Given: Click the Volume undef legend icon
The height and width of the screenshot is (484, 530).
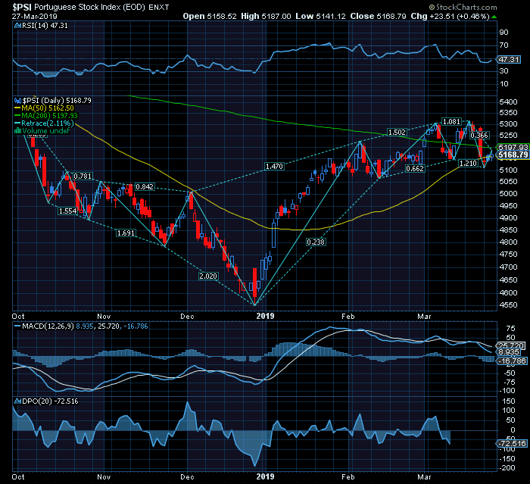Looking at the screenshot, I should tap(17, 130).
